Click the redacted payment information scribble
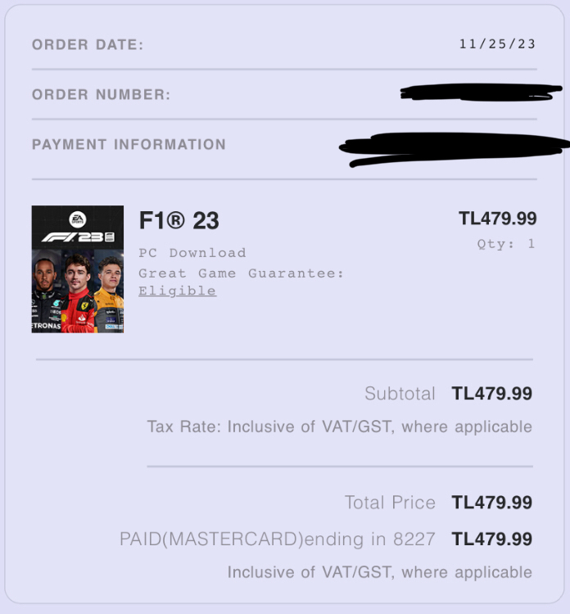This screenshot has height=614, width=570. click(x=455, y=149)
